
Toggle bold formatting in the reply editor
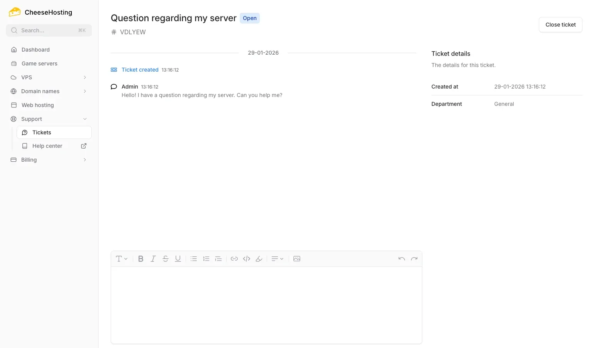[x=140, y=258]
